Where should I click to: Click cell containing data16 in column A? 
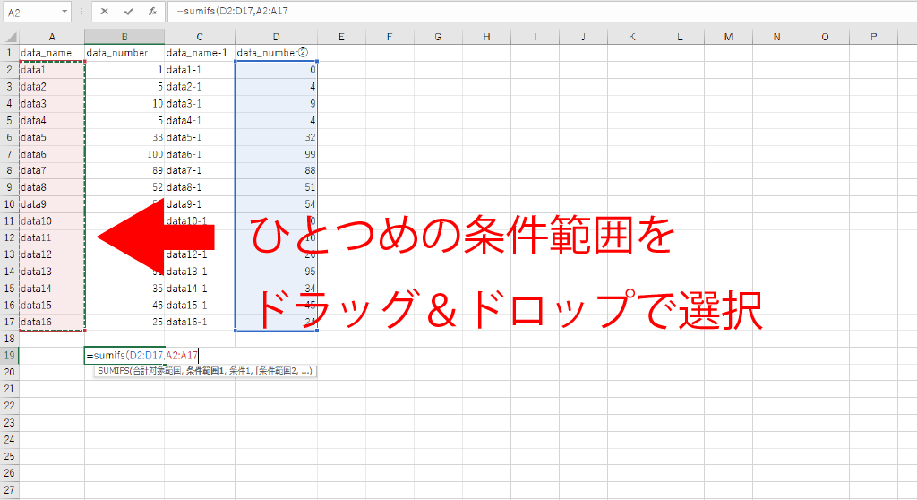tap(51, 322)
